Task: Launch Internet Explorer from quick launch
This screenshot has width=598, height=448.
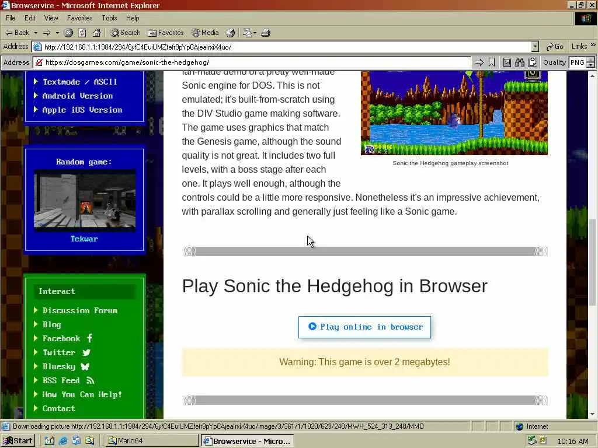Action: tap(63, 441)
